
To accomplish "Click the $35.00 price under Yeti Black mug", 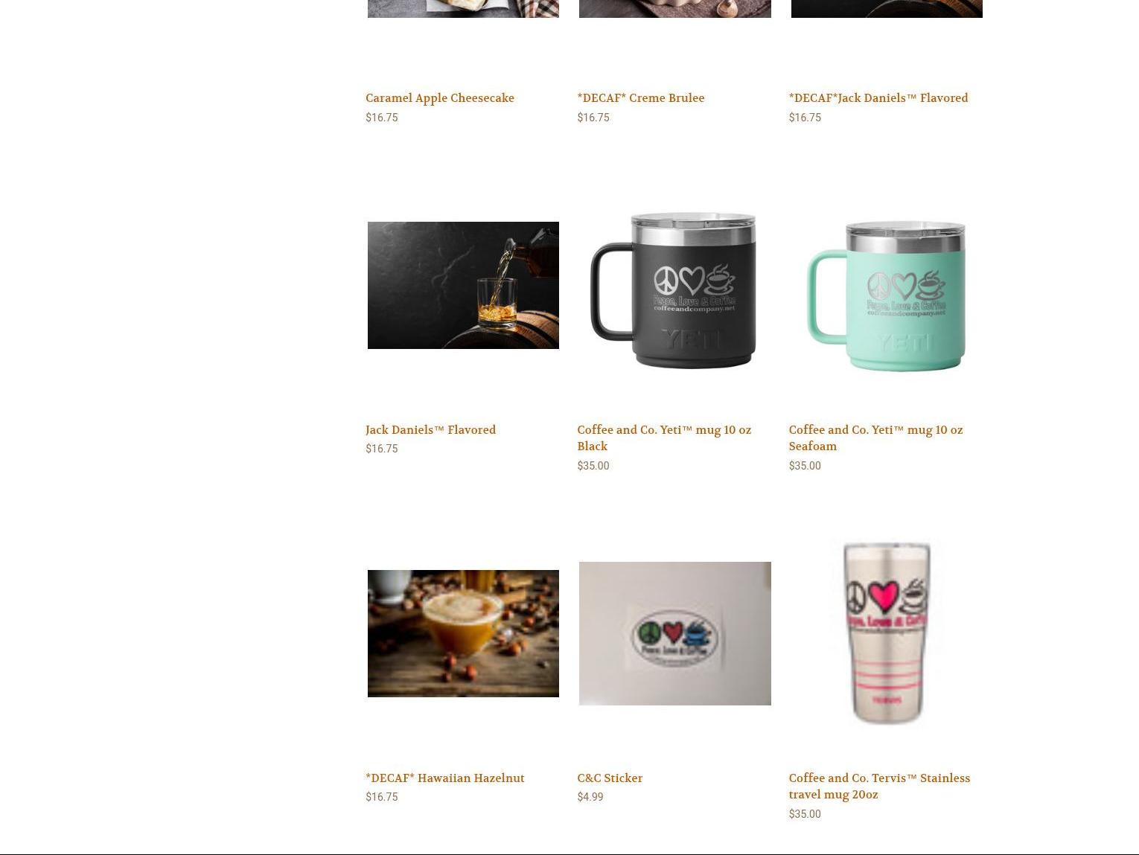I will coord(593,466).
